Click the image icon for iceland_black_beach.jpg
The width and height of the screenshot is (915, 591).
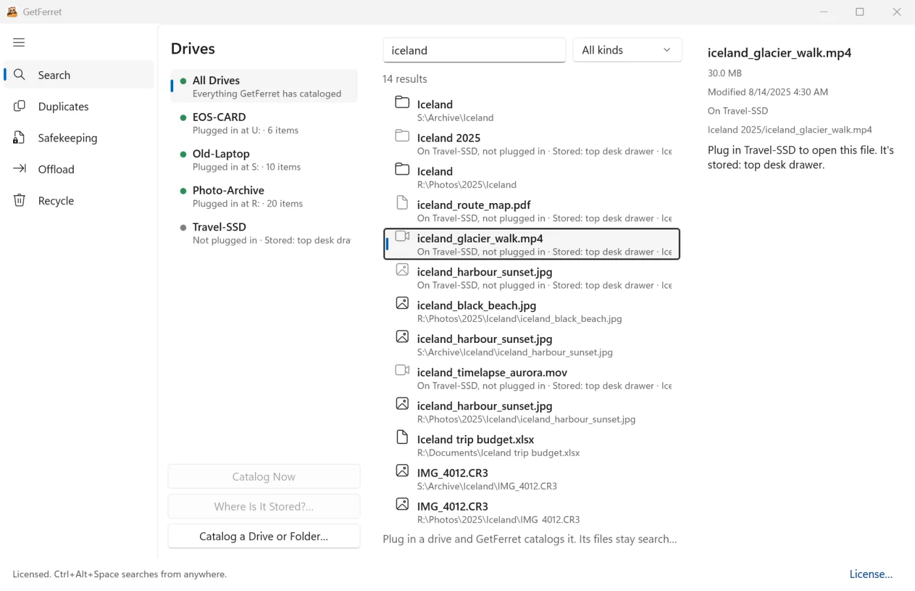tap(403, 304)
